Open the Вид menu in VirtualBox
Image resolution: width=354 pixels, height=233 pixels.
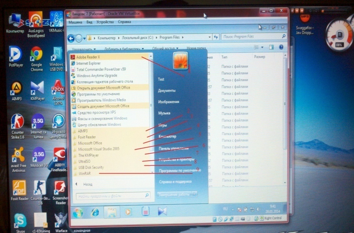click(90, 22)
